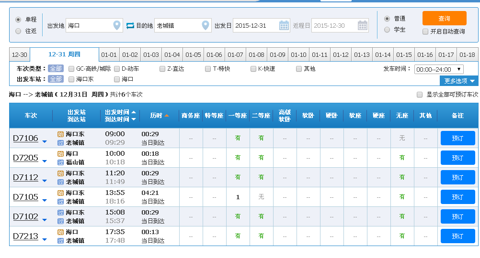This screenshot has height=258, width=480.
Task: Select the 学生 student ticket radio
Action: [387, 30]
